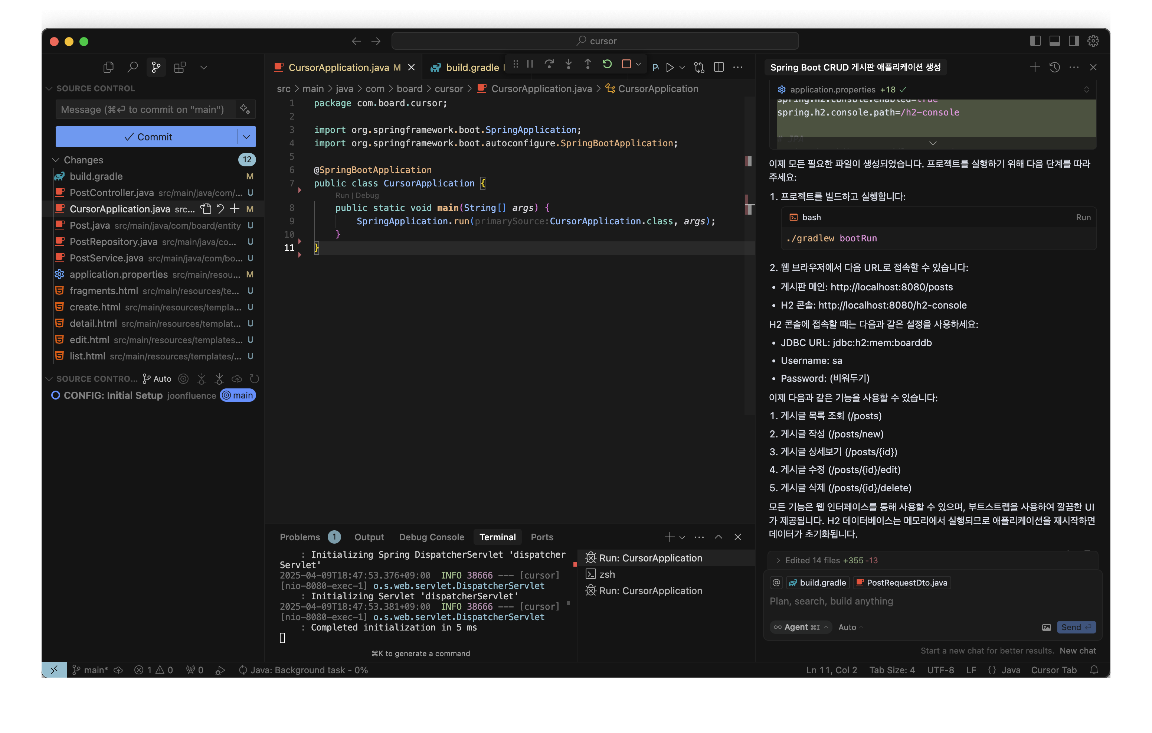Image resolution: width=1152 pixels, height=733 pixels.
Task: Split the editor right
Action: click(719, 68)
